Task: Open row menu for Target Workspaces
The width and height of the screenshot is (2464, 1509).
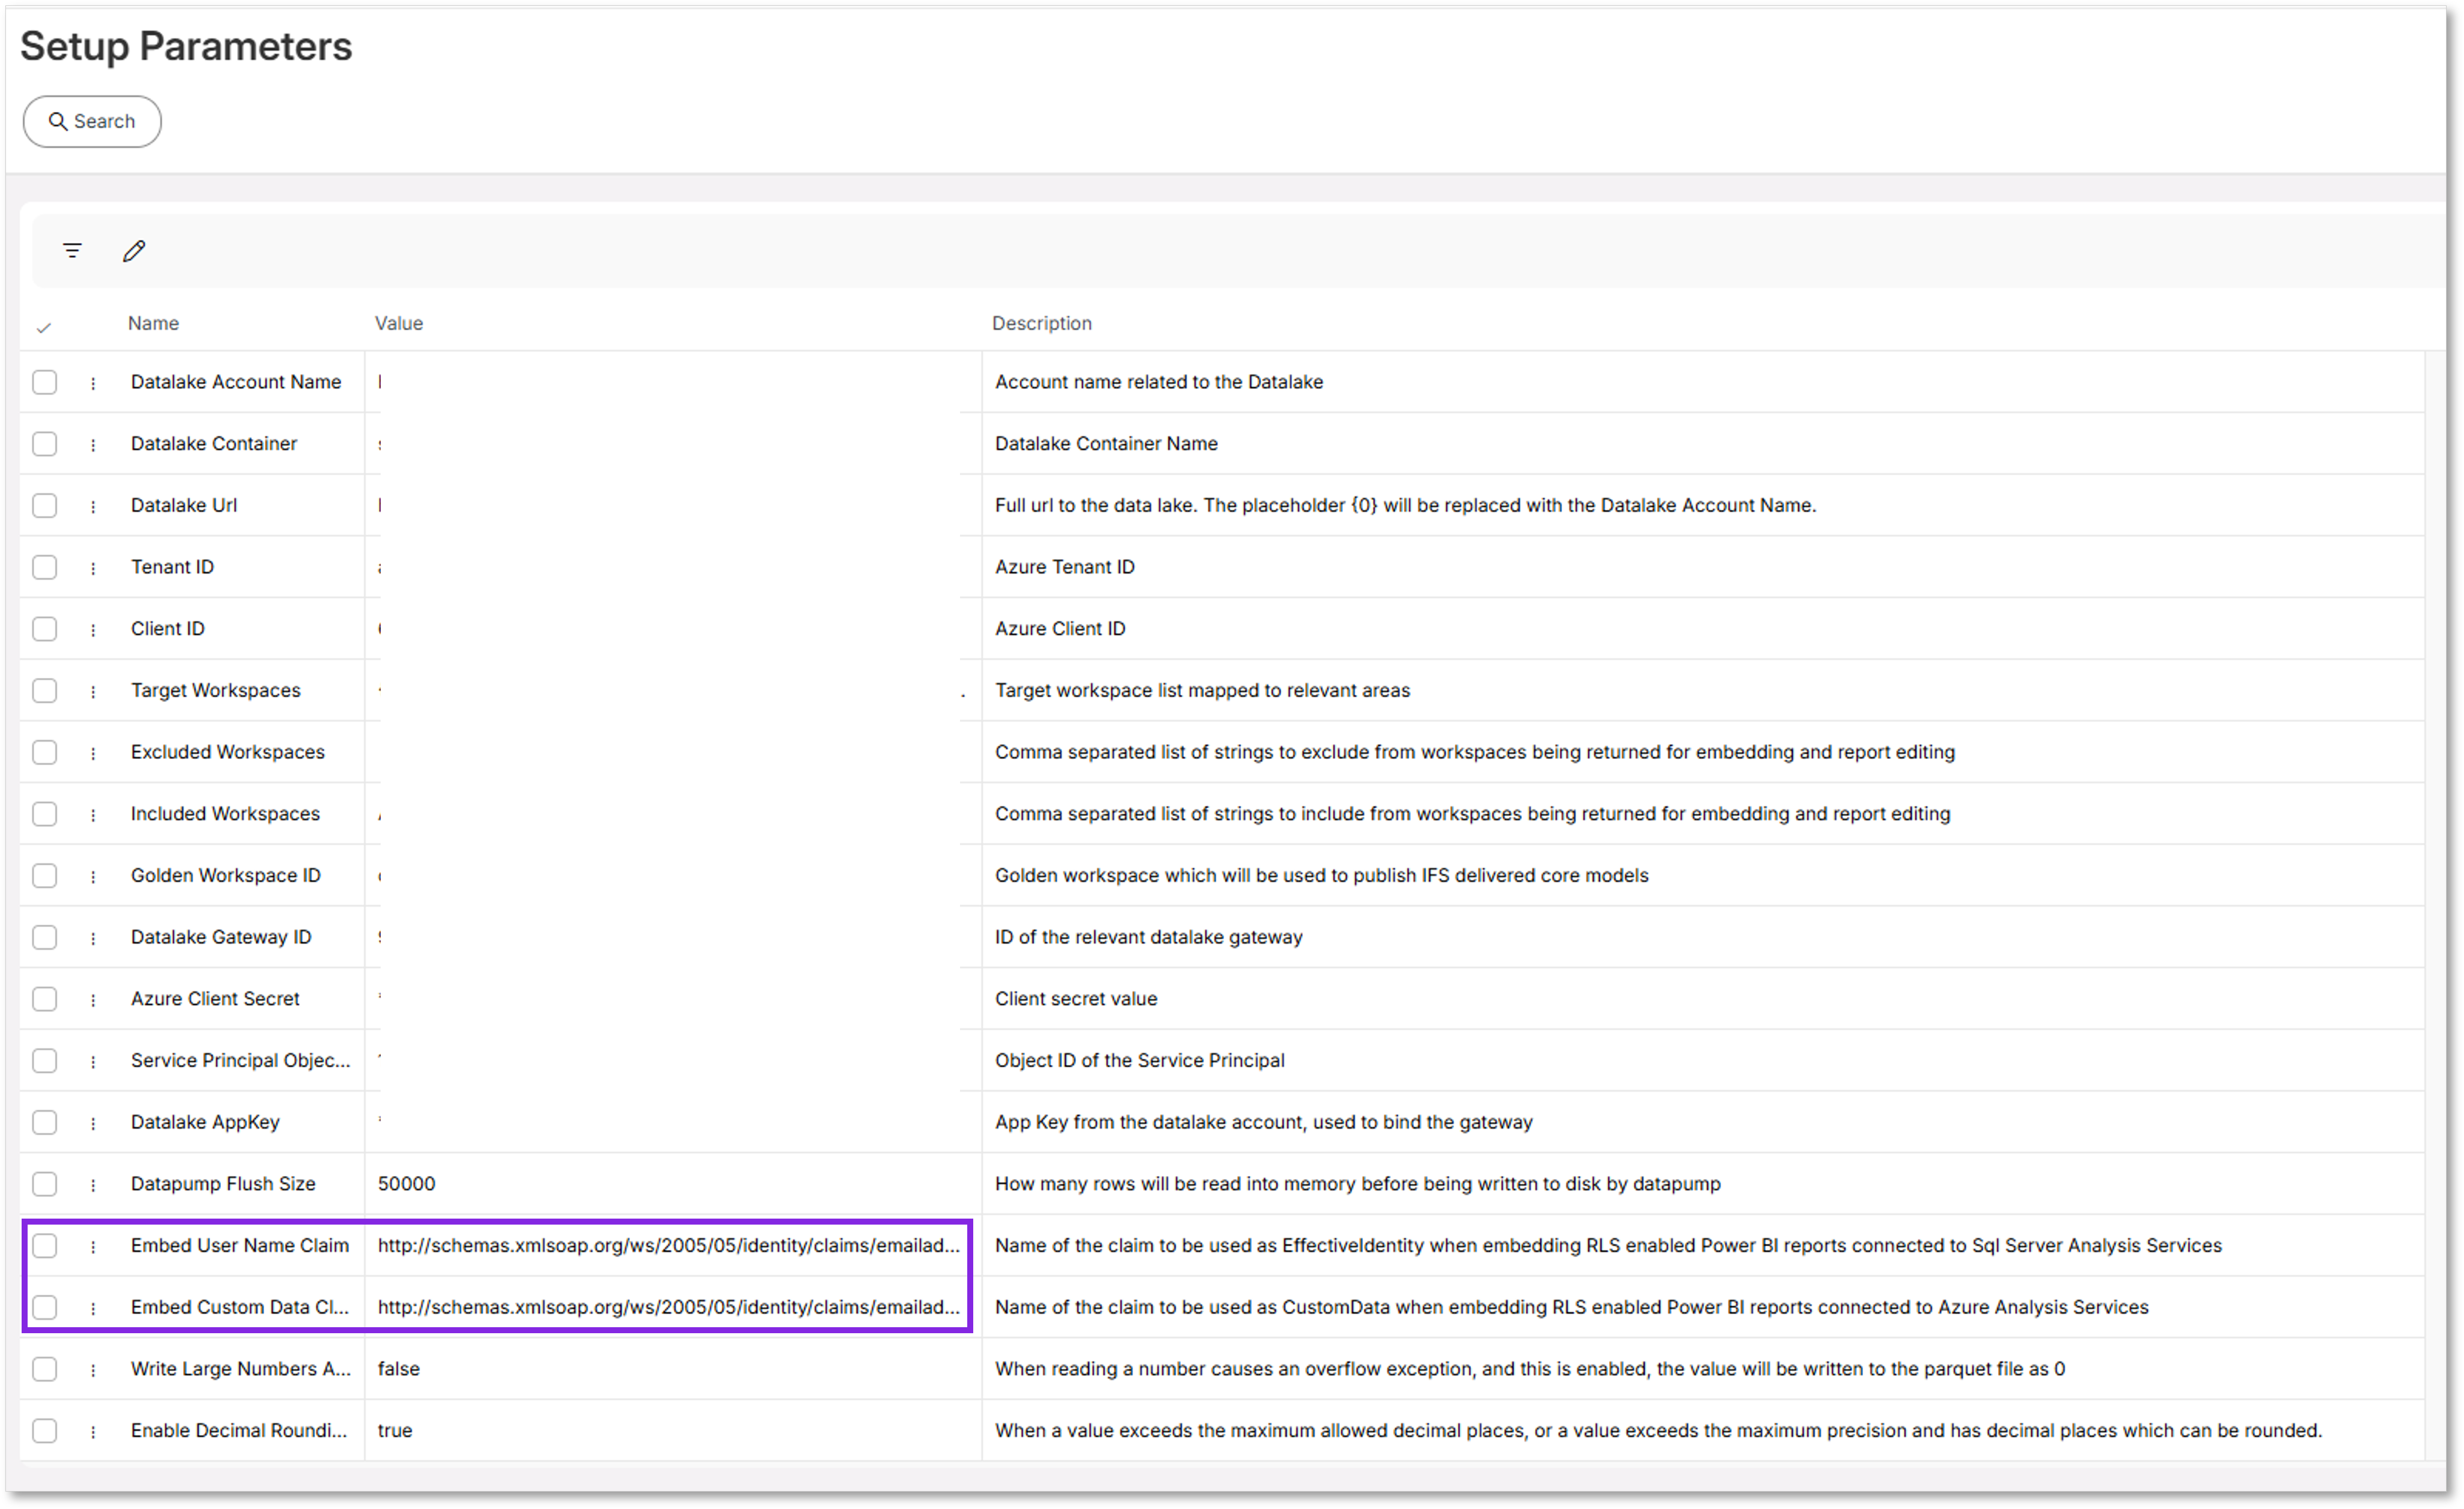Action: (93, 692)
